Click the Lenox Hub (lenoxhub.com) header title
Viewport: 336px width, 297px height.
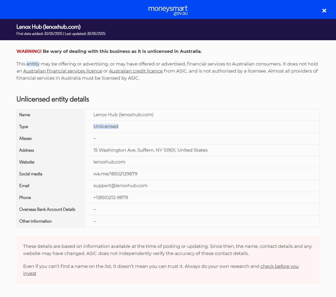point(48,27)
